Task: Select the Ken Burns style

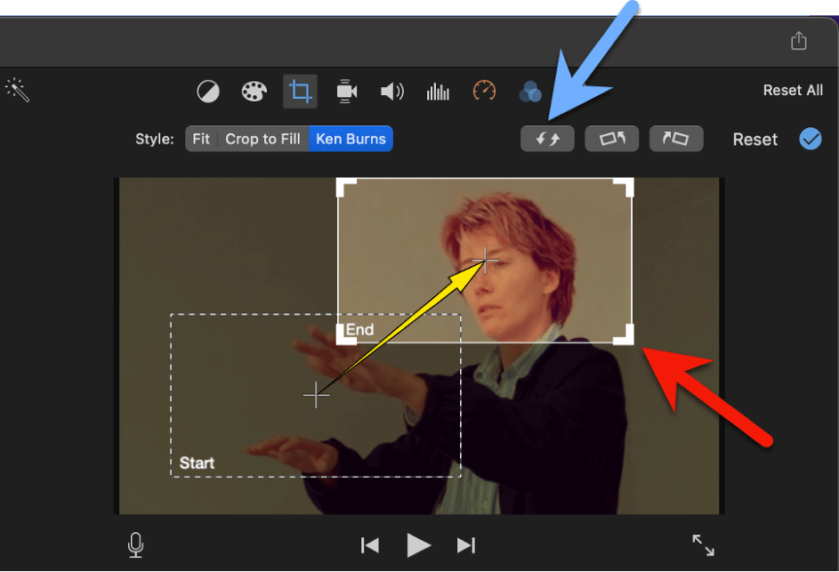Action: pos(351,139)
